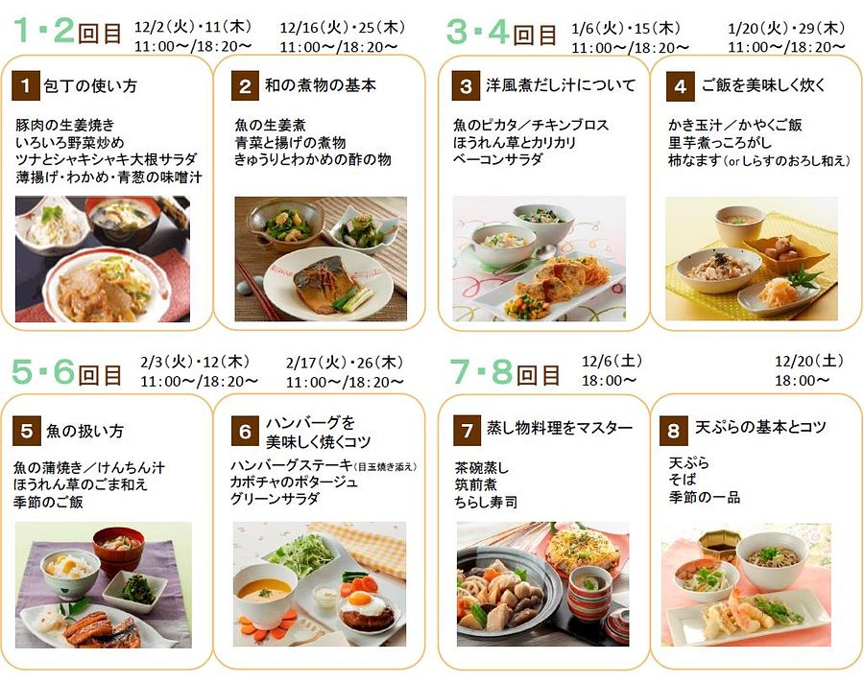View the fish piccata plate photo
864x682 pixels.
click(540, 259)
